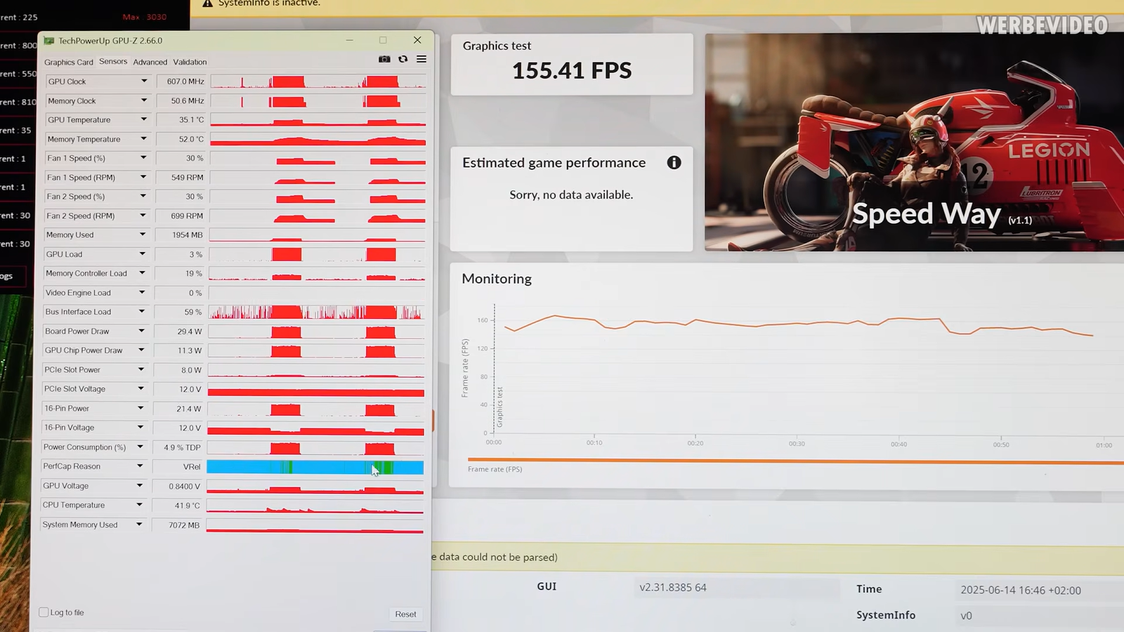
Task: Click the GPU-Z refresh icon
Action: [x=403, y=60]
